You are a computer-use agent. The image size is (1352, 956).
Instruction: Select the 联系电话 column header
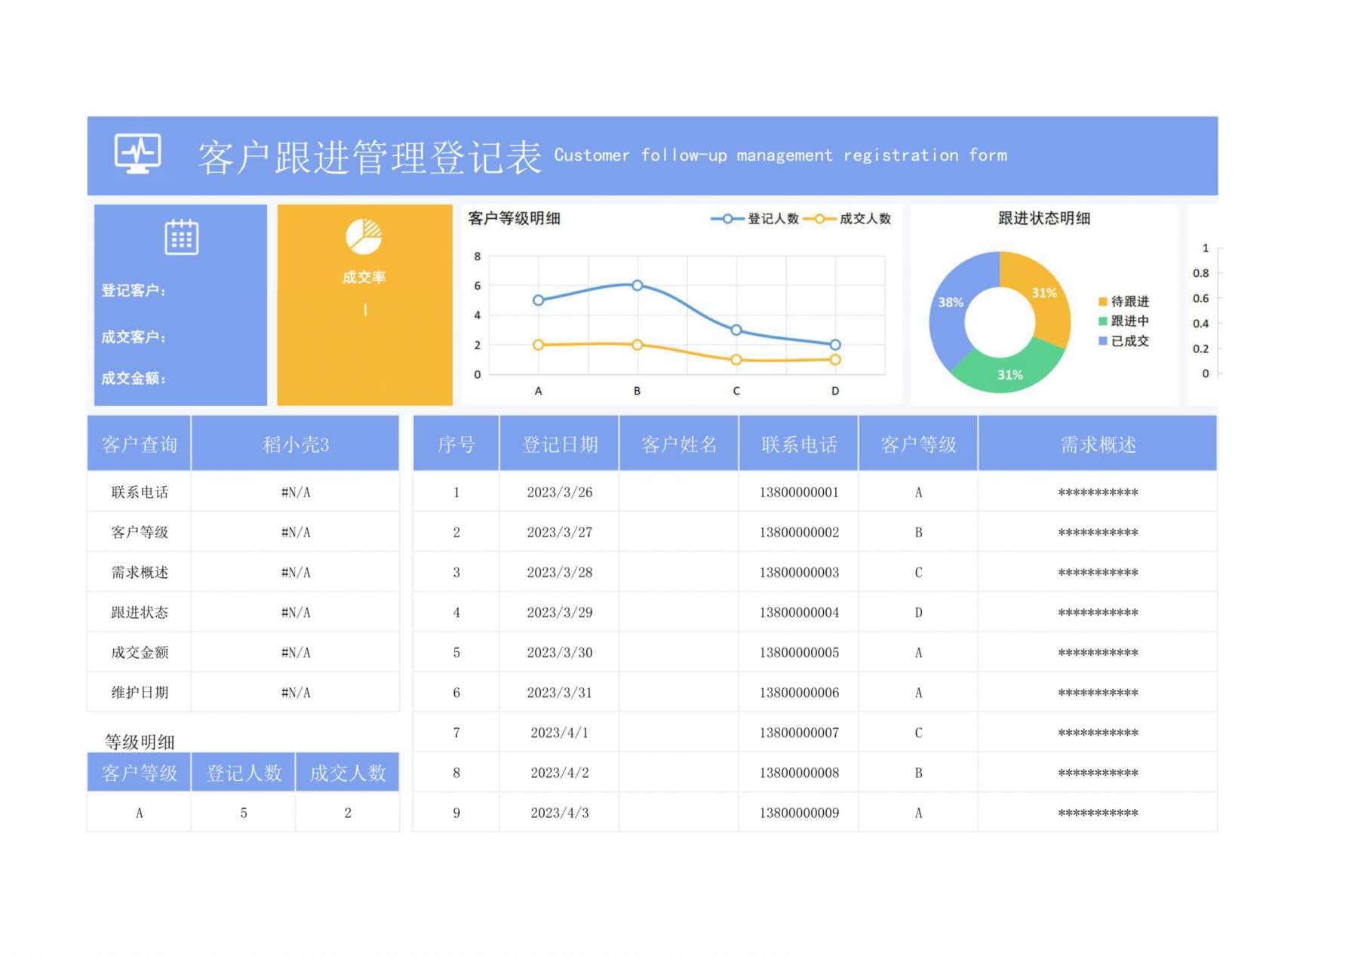799,444
